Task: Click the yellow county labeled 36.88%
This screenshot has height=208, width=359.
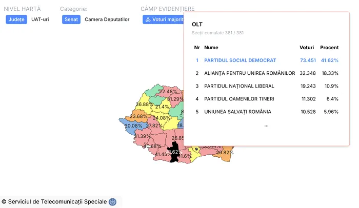Action: tap(144, 104)
